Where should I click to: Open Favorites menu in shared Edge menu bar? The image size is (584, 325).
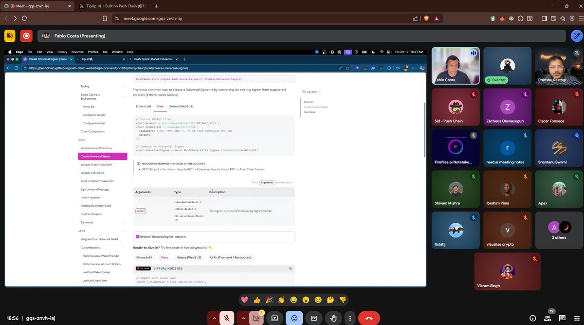pos(77,52)
